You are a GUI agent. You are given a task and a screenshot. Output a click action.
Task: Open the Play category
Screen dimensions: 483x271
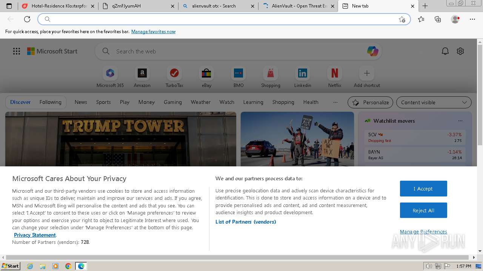(x=125, y=102)
